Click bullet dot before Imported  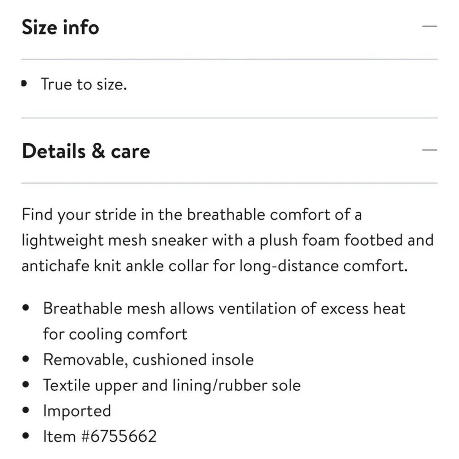26,410
